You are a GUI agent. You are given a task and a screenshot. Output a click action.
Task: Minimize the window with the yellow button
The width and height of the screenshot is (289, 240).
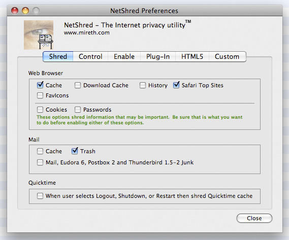point(25,11)
